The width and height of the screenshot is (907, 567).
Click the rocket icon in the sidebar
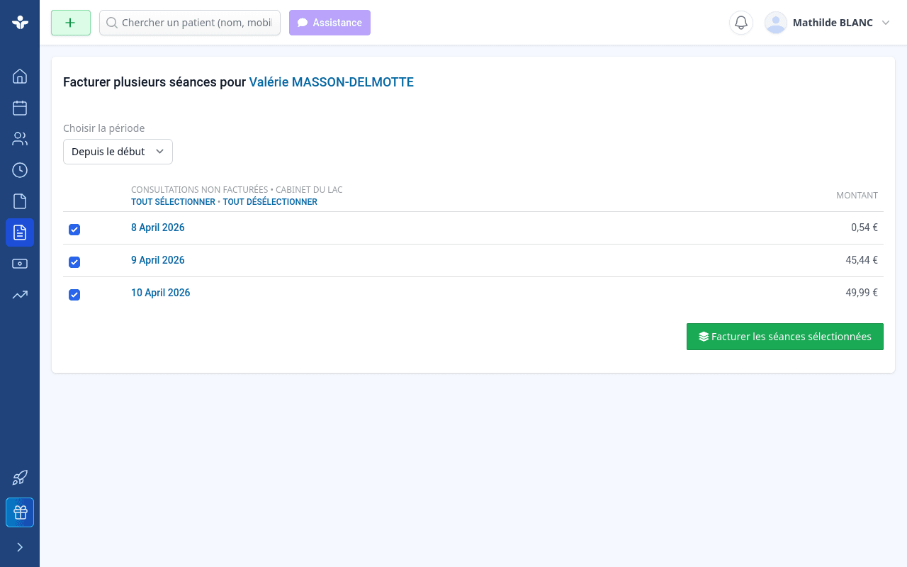(20, 478)
